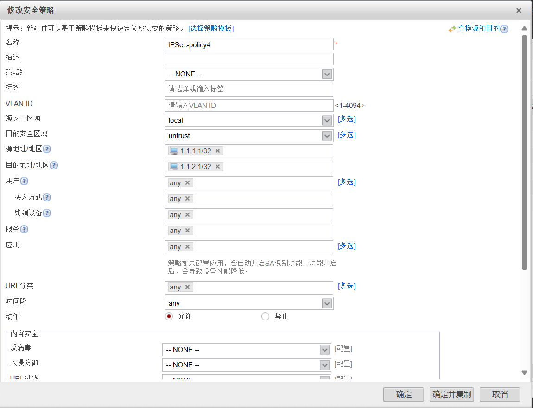Image resolution: width=533 pixels, height=408 pixels.
Task: Remove the any tag in URL分类 field
Action: (x=187, y=287)
